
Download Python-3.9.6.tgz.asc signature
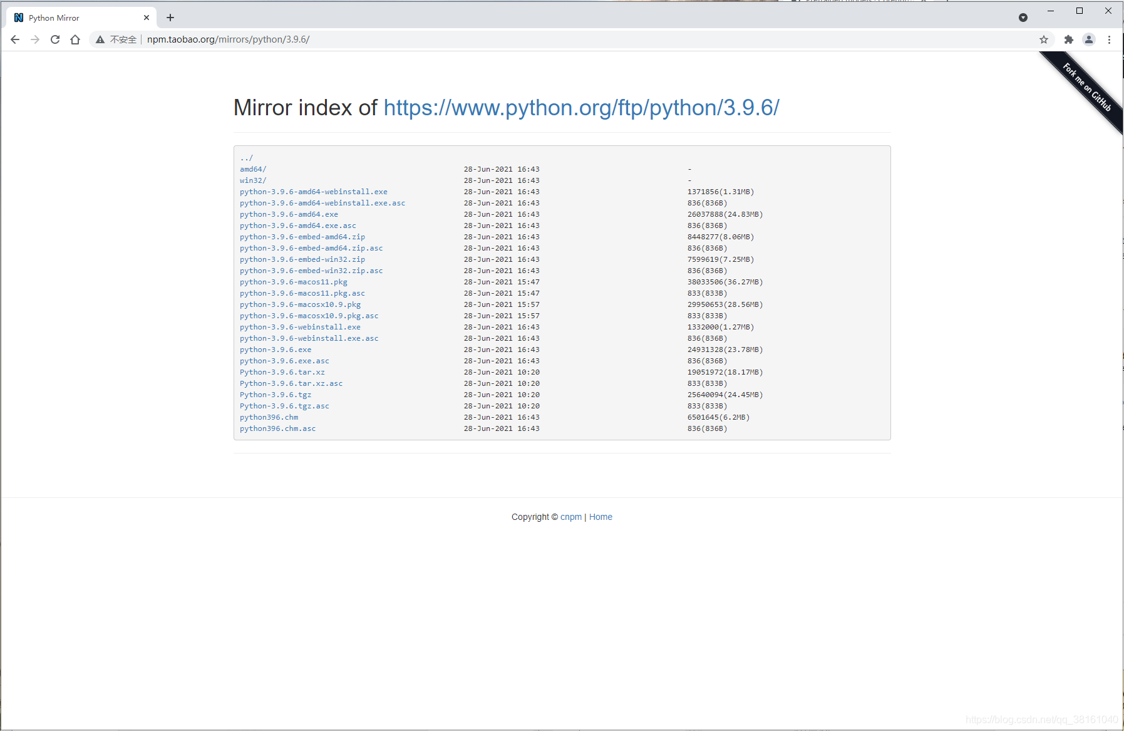point(284,406)
